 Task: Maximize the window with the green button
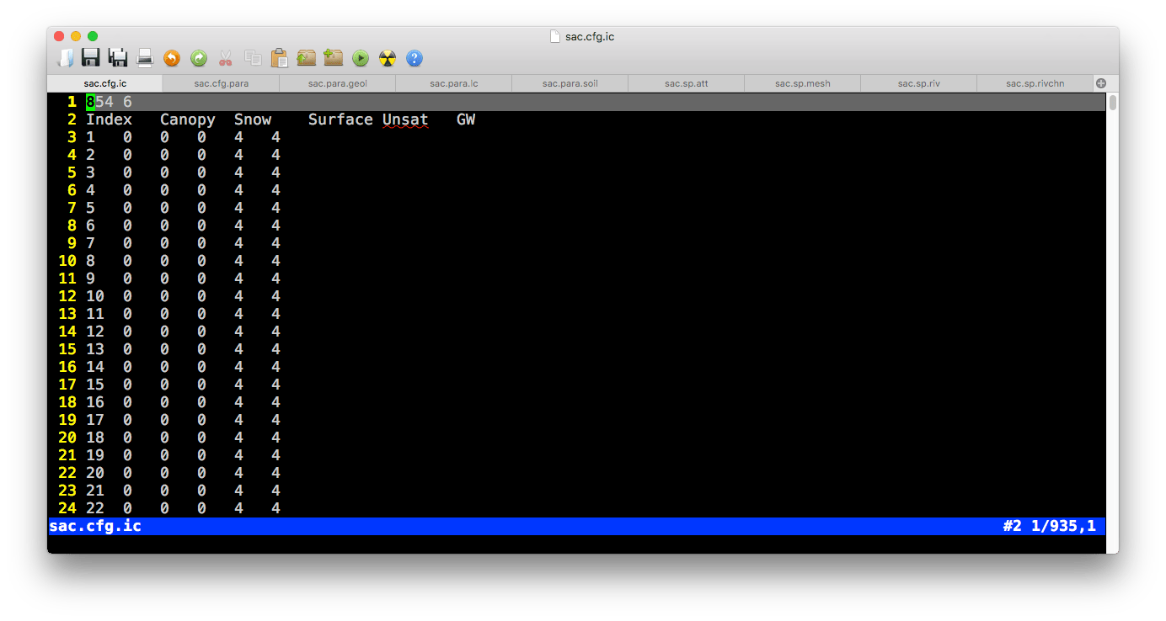click(93, 36)
